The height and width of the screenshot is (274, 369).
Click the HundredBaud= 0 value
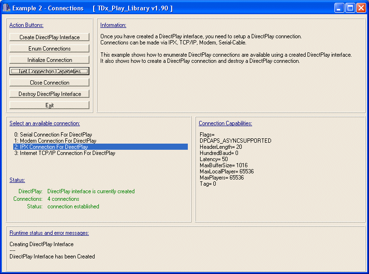click(x=219, y=153)
